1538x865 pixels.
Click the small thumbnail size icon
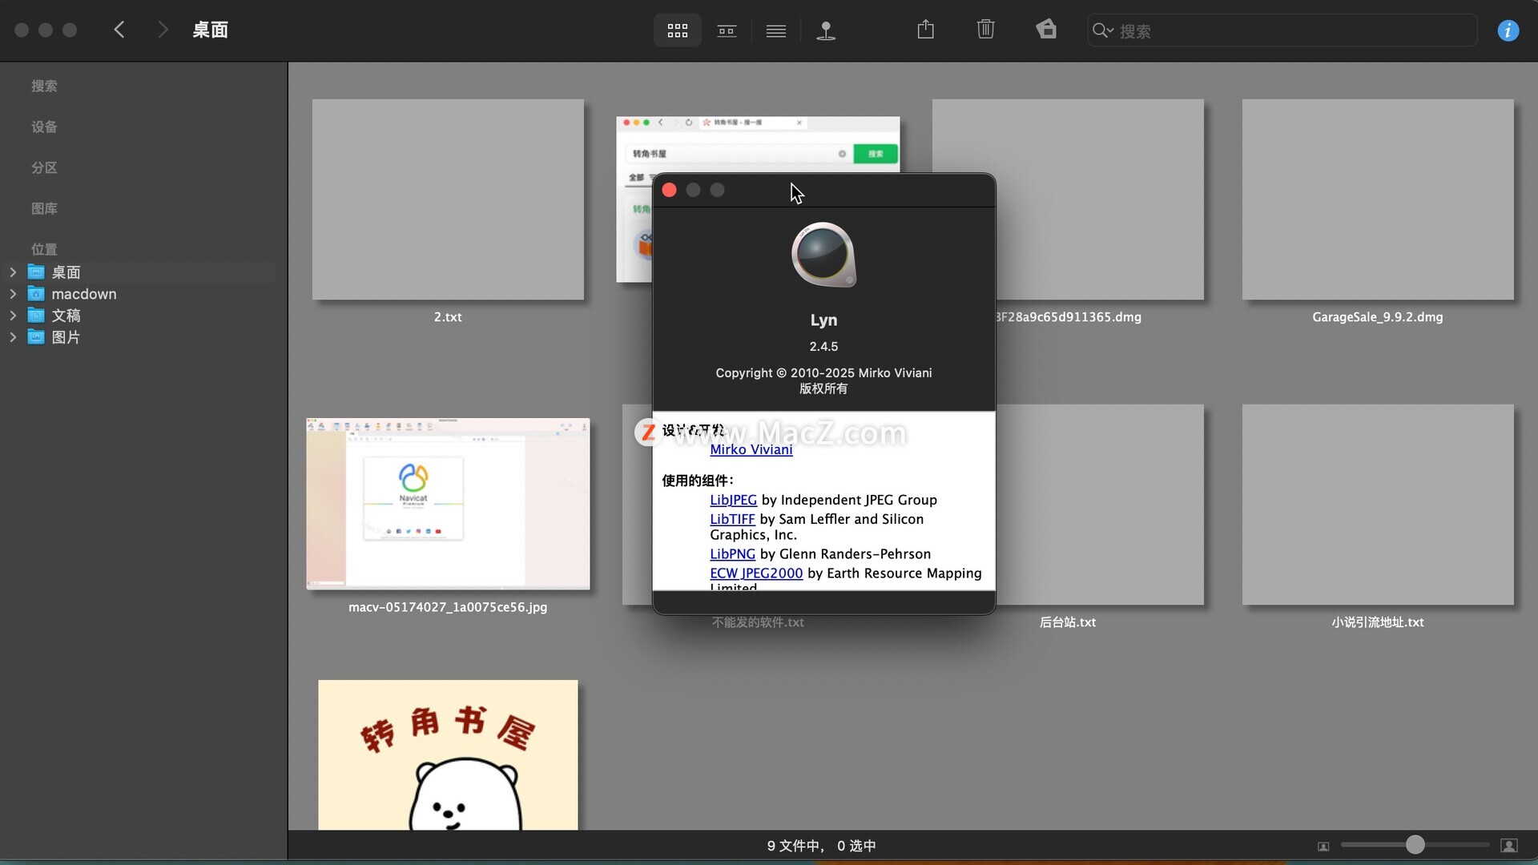pos(1323,846)
